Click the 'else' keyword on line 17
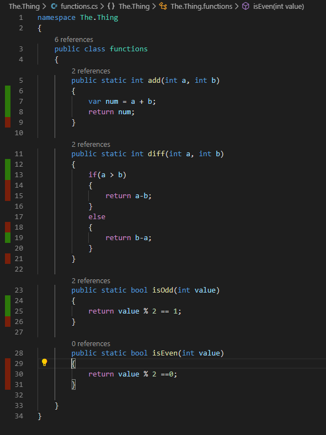 coord(97,216)
